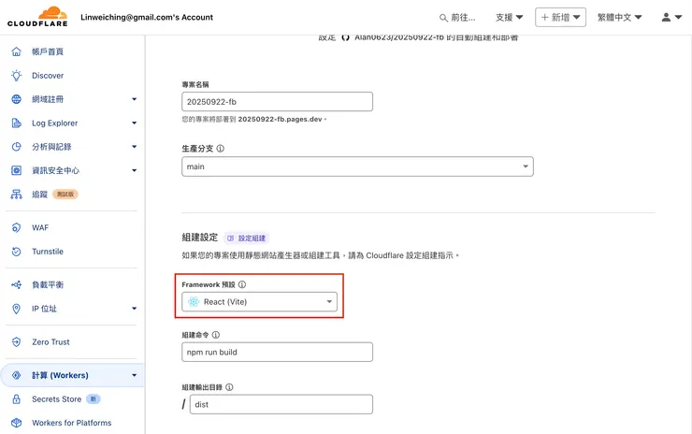Click the Zero Trust icon

pyautogui.click(x=16, y=342)
